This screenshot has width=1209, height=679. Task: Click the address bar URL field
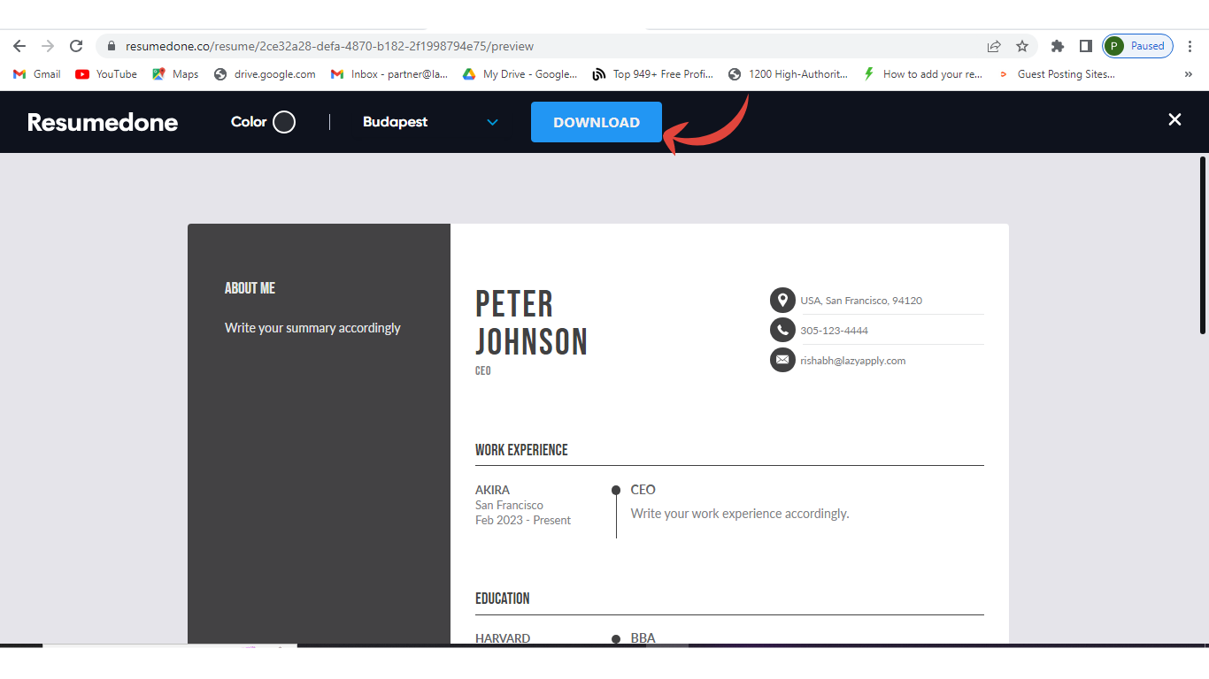point(531,46)
